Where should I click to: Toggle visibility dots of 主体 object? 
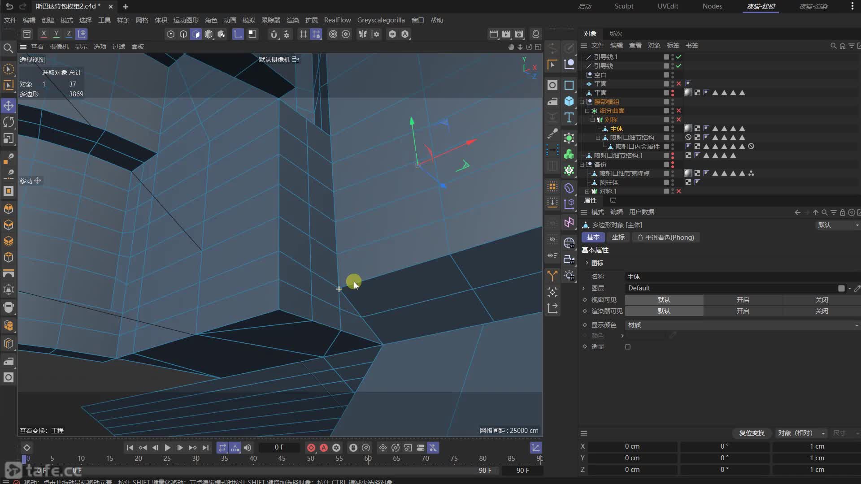pyautogui.click(x=672, y=129)
